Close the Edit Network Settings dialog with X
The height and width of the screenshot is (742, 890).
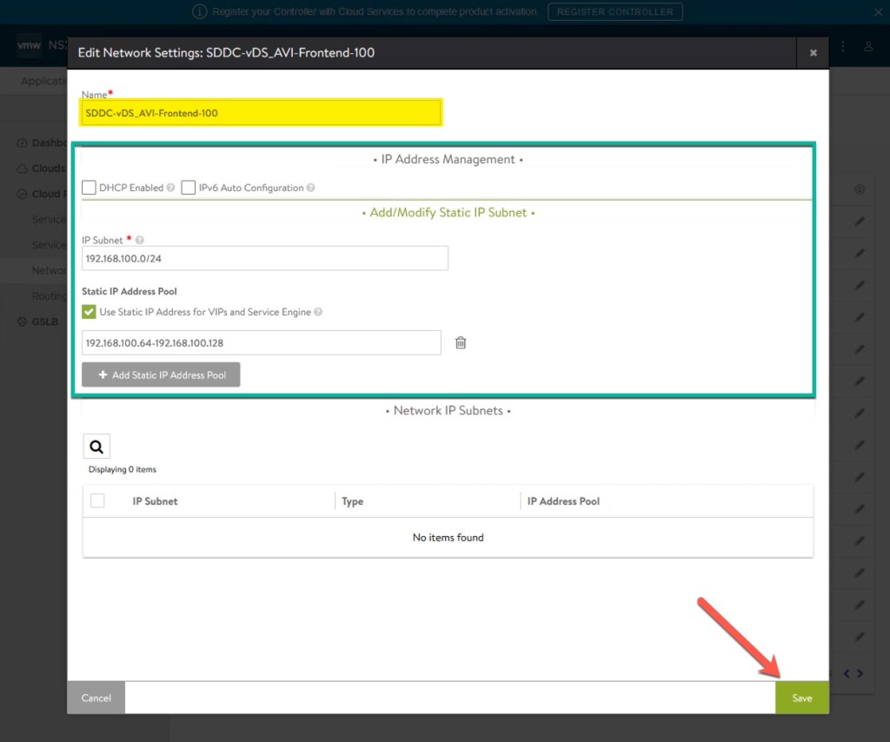[813, 53]
